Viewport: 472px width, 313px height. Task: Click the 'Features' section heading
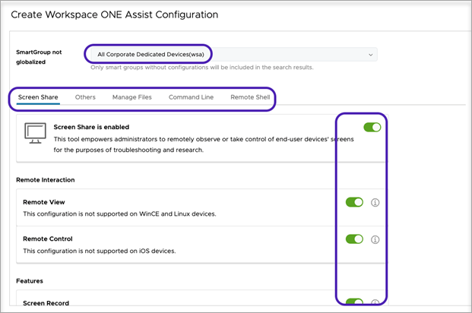click(30, 281)
